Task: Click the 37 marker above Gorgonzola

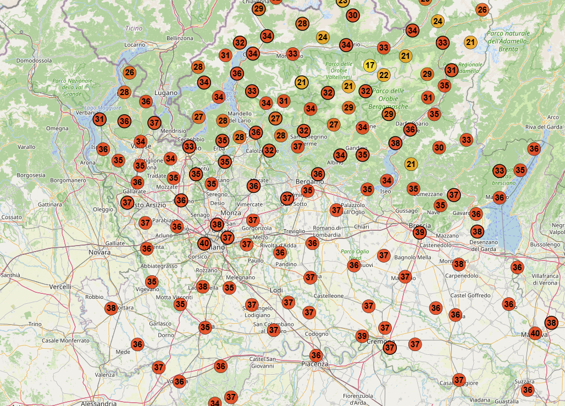Action: click(x=253, y=220)
